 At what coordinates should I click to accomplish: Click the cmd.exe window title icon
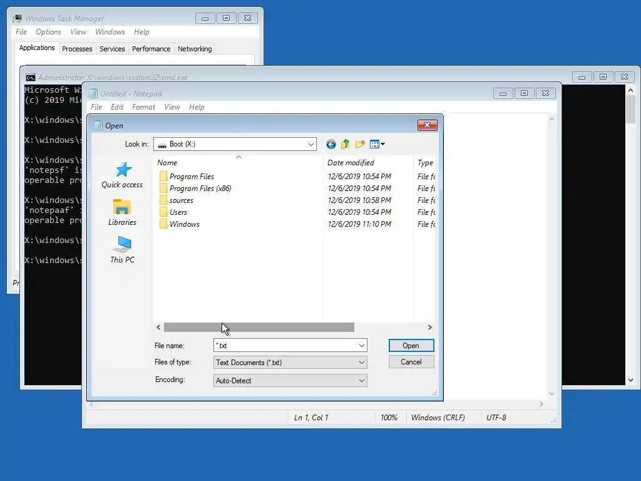[30, 77]
